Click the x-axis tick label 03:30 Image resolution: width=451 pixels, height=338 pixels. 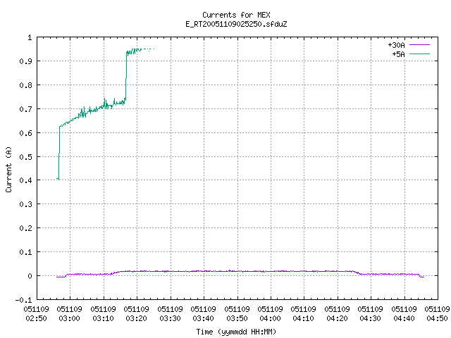coord(171,318)
